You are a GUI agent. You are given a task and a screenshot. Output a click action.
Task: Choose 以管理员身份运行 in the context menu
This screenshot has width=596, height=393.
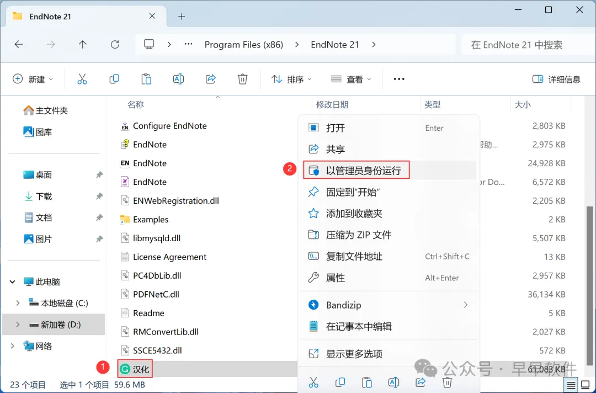point(390,170)
